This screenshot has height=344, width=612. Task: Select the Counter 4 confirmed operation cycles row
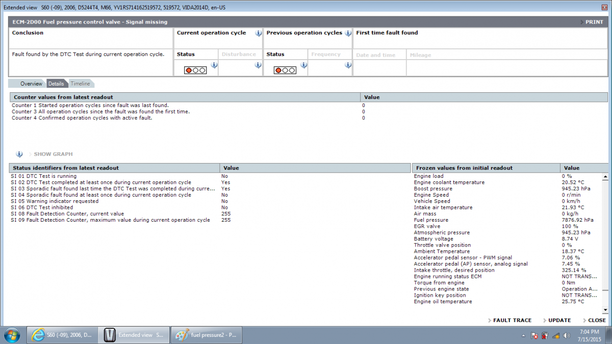click(x=309, y=118)
